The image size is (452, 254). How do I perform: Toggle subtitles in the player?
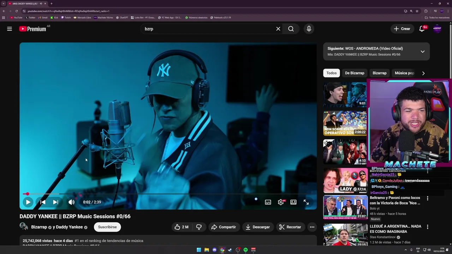[268, 202]
